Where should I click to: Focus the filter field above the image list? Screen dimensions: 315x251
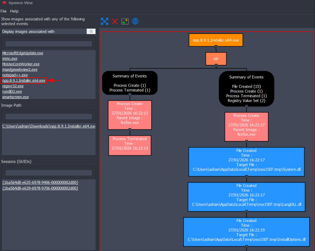[49, 44]
